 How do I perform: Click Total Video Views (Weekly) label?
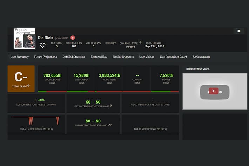coord(150,129)
